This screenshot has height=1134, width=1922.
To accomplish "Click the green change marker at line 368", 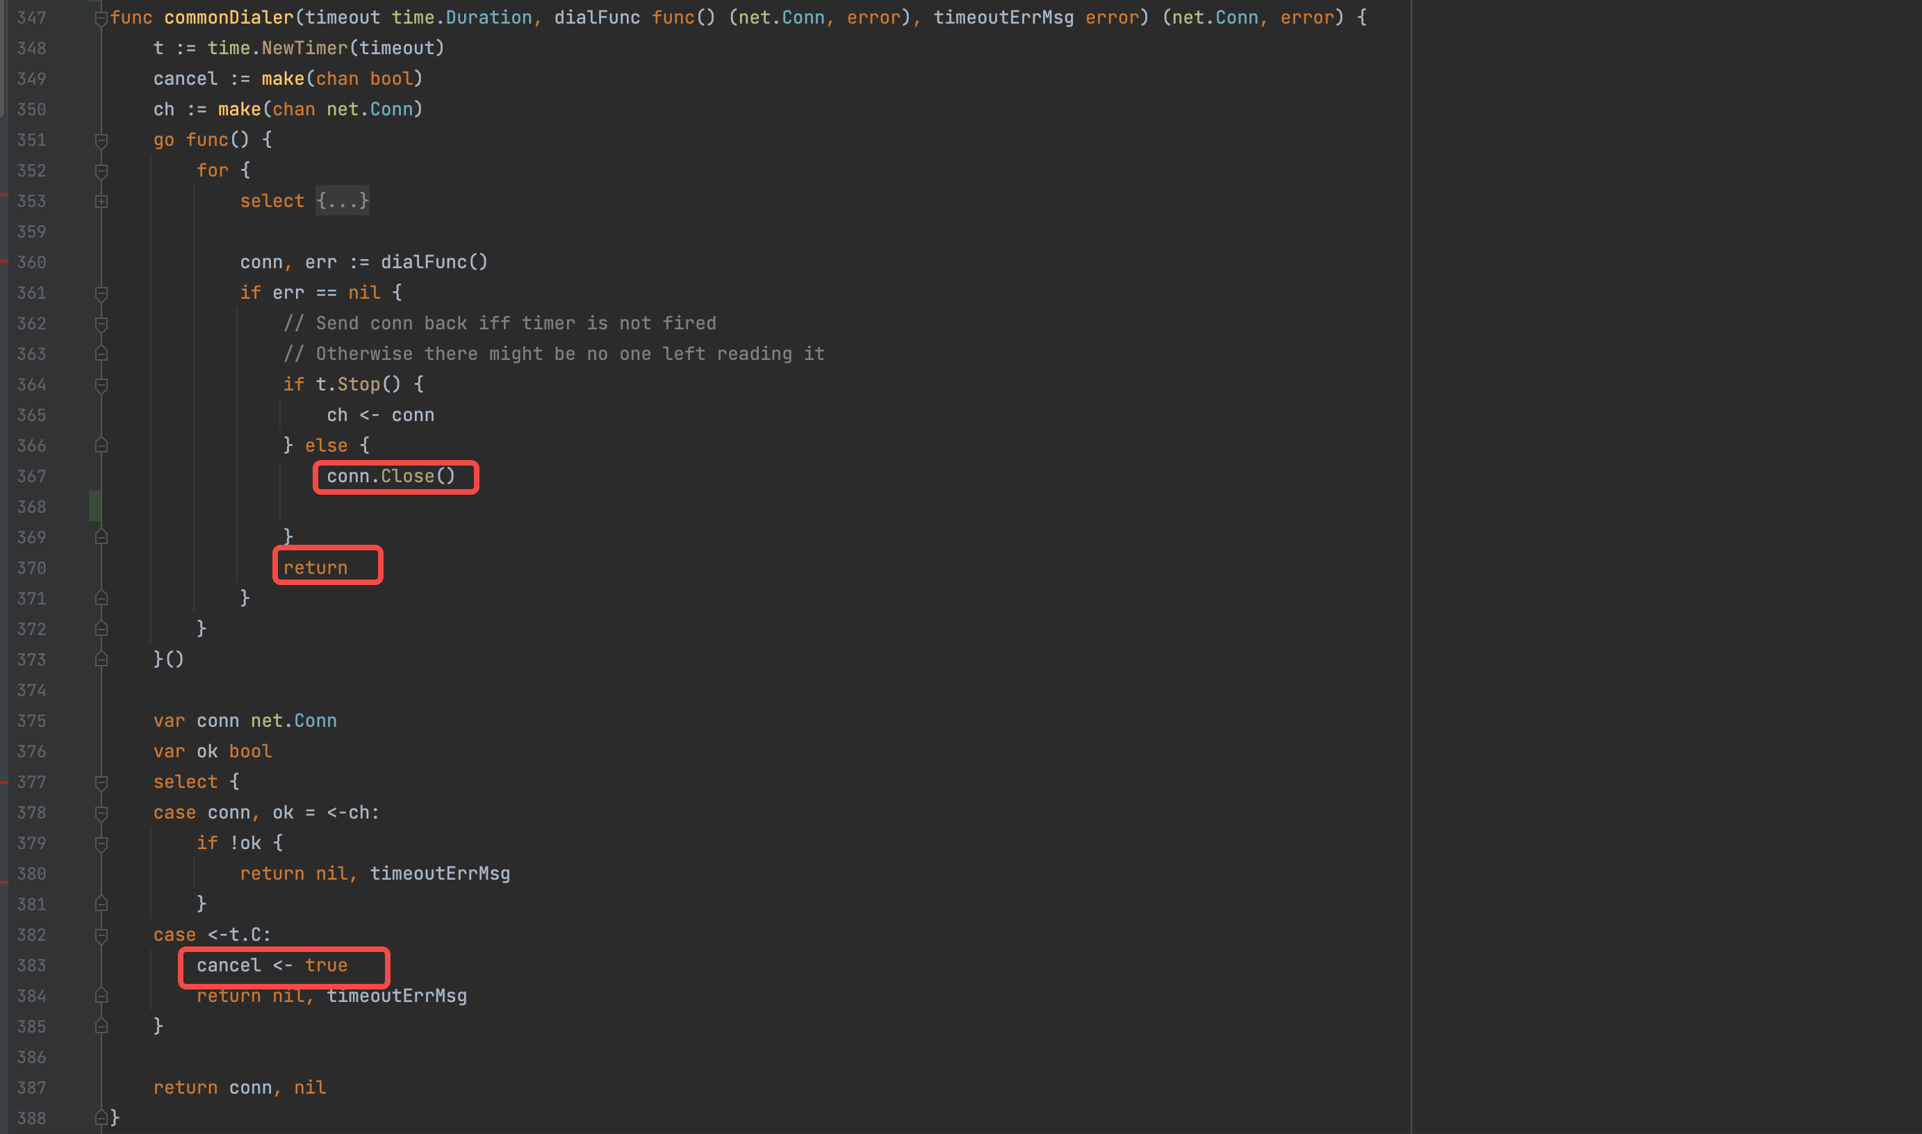I will (x=94, y=505).
